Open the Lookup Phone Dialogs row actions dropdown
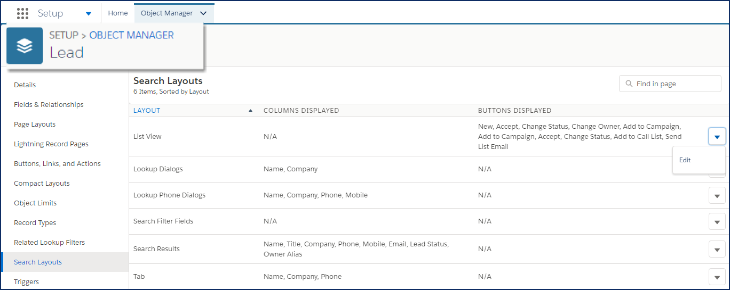The image size is (730, 290). point(717,195)
